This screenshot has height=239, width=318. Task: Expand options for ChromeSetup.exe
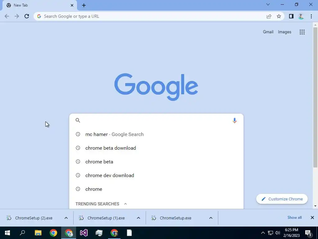(x=211, y=218)
